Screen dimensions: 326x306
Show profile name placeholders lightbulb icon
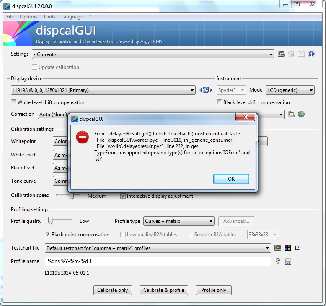coord(277,261)
